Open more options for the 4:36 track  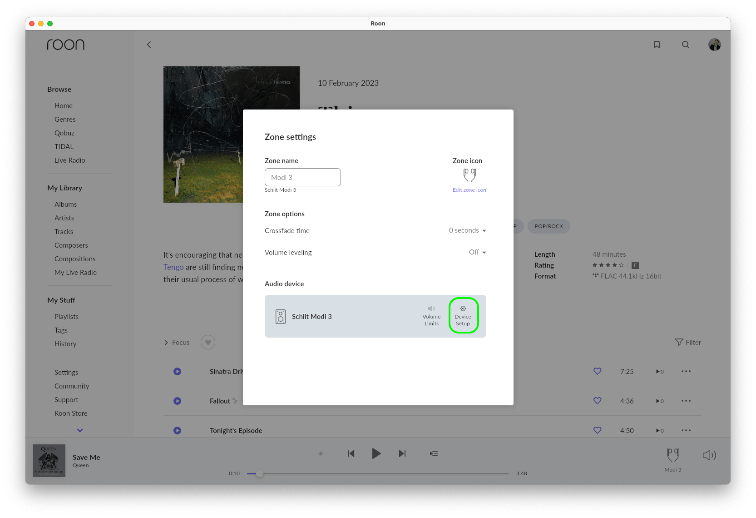686,401
